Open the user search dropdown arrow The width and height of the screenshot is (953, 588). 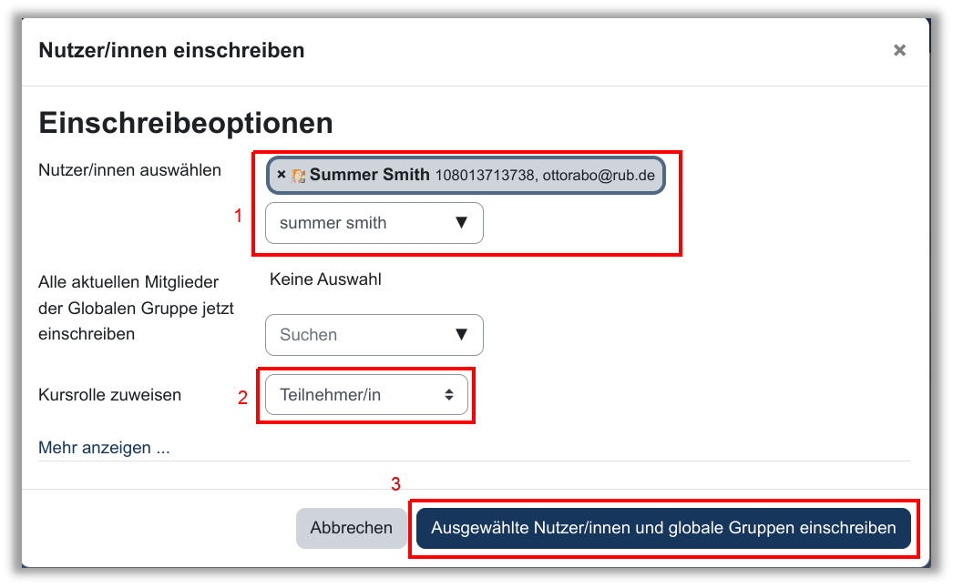pos(461,223)
